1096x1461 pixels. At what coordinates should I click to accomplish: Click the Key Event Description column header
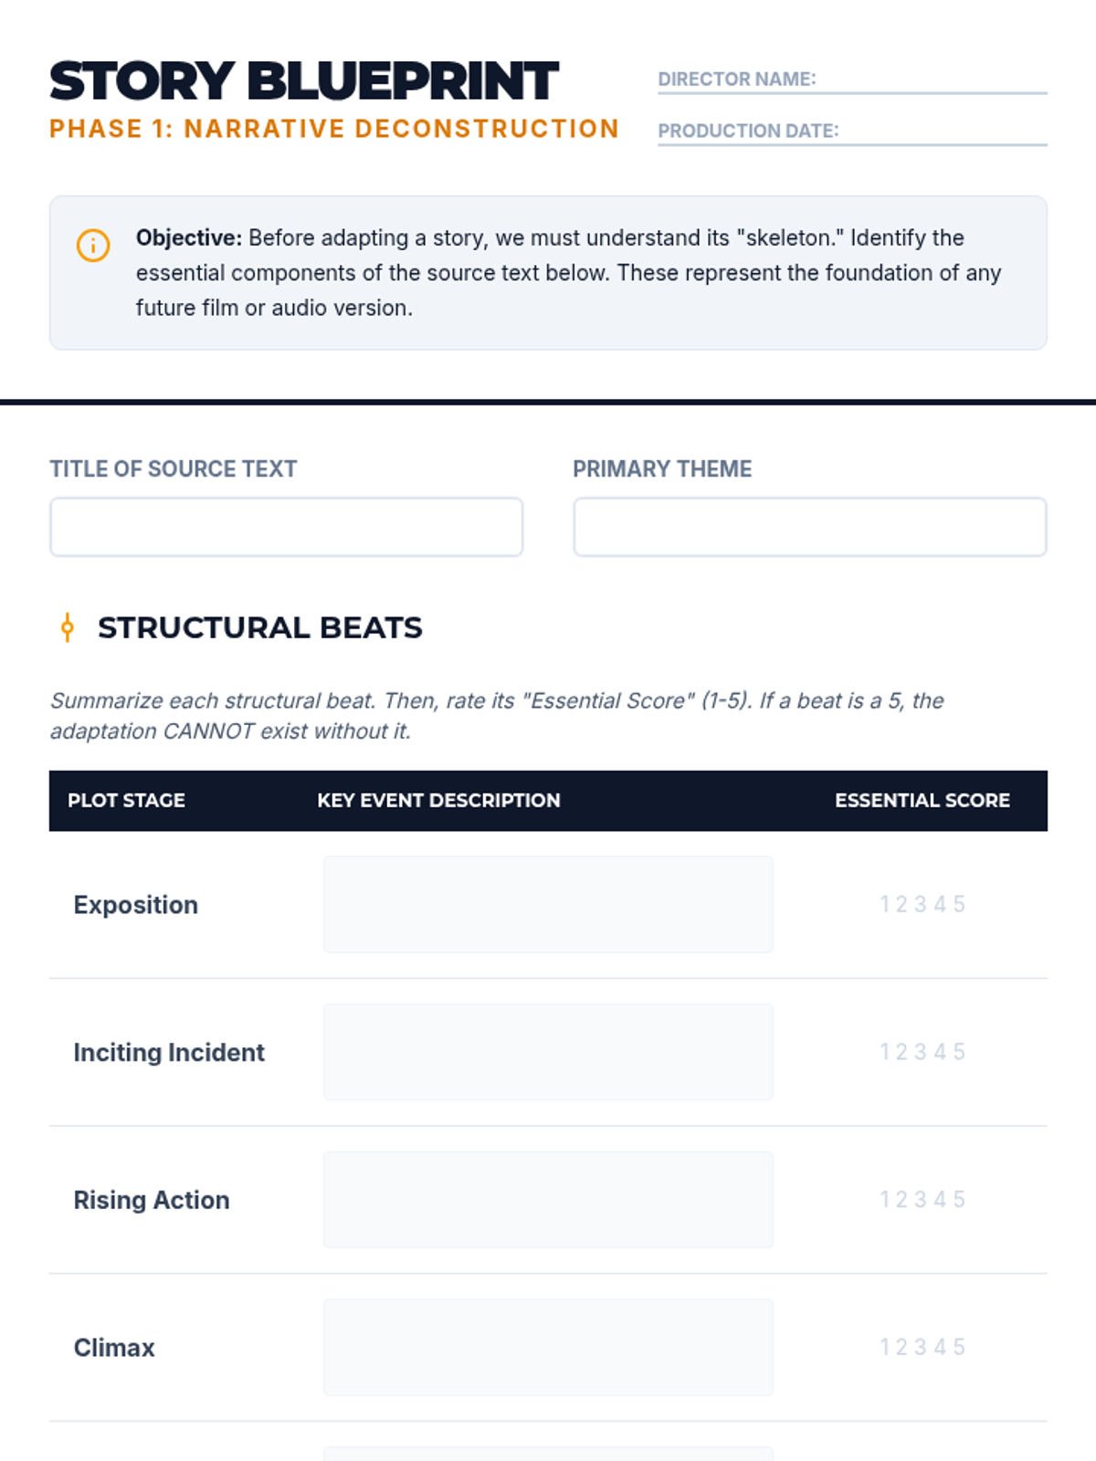(x=438, y=800)
